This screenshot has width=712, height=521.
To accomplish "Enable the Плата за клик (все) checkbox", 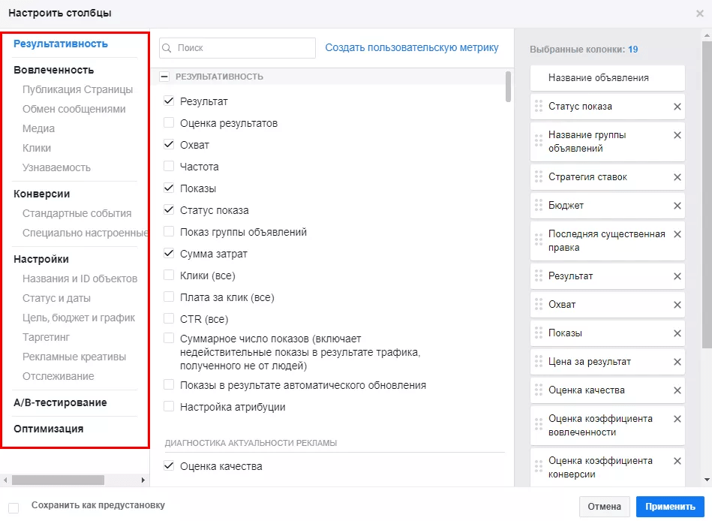I will pyautogui.click(x=169, y=297).
